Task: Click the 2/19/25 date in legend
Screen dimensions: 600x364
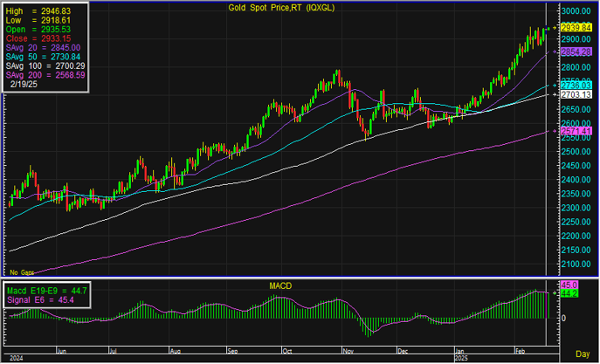Action: [26, 85]
